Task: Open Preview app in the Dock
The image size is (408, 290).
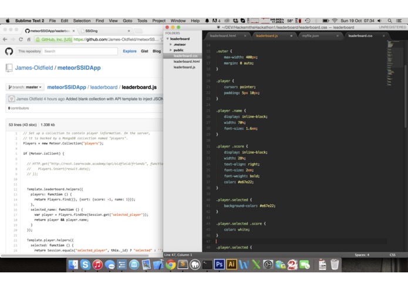Action: pos(146,265)
